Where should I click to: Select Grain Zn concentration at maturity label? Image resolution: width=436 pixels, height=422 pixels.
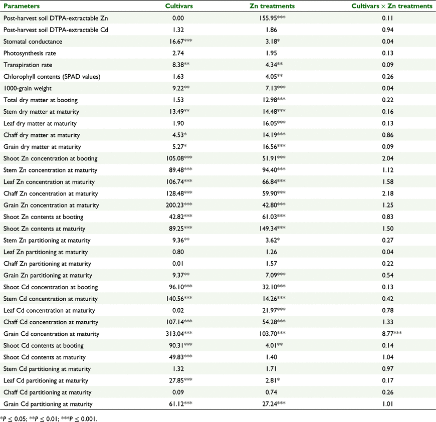pos(51,205)
